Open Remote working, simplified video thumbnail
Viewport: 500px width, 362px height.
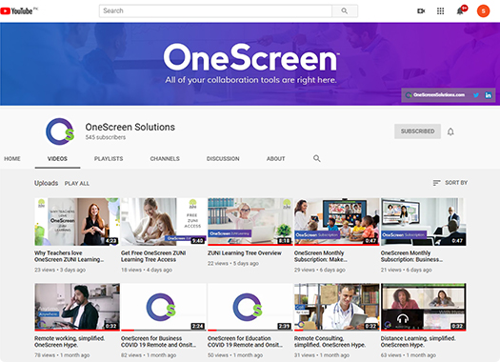pyautogui.click(x=77, y=307)
